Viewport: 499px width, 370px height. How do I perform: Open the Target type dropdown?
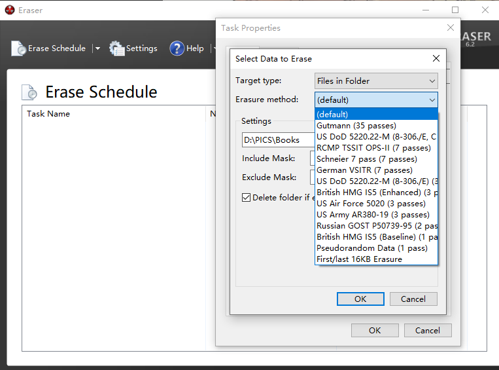(x=376, y=81)
